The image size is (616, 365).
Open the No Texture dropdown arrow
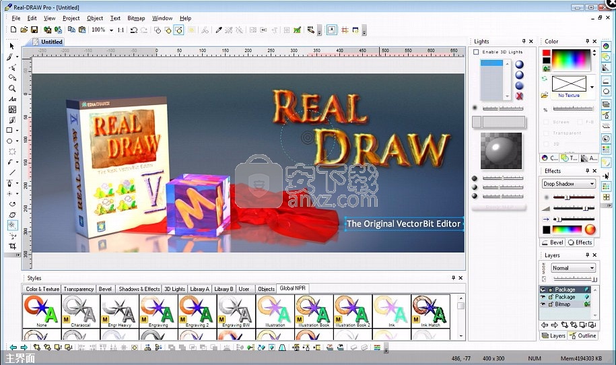(x=592, y=87)
